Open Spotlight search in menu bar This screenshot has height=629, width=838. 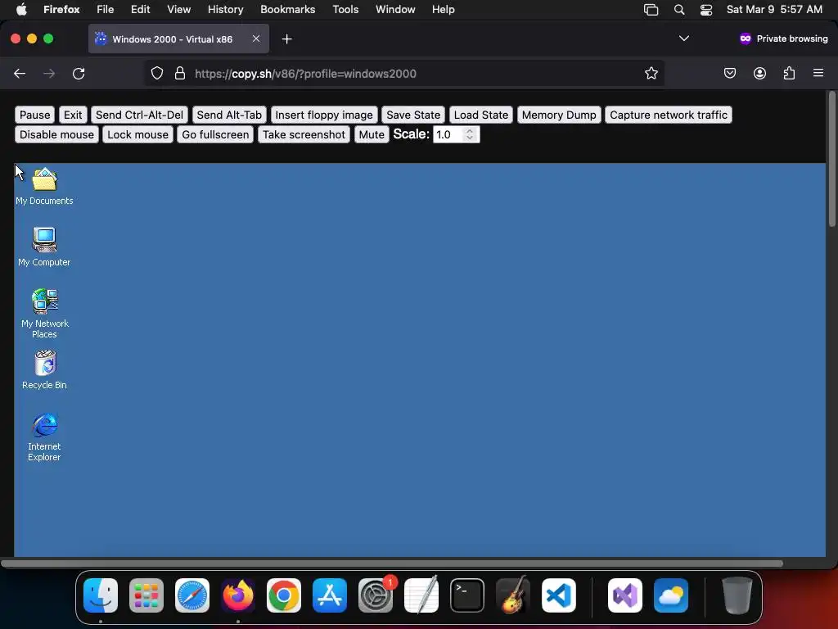pos(679,10)
